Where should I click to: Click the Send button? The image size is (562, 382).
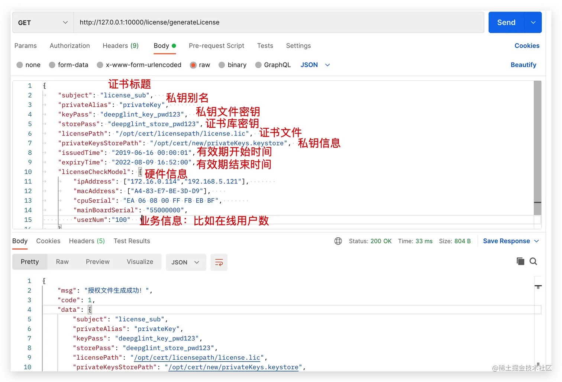pyautogui.click(x=506, y=22)
